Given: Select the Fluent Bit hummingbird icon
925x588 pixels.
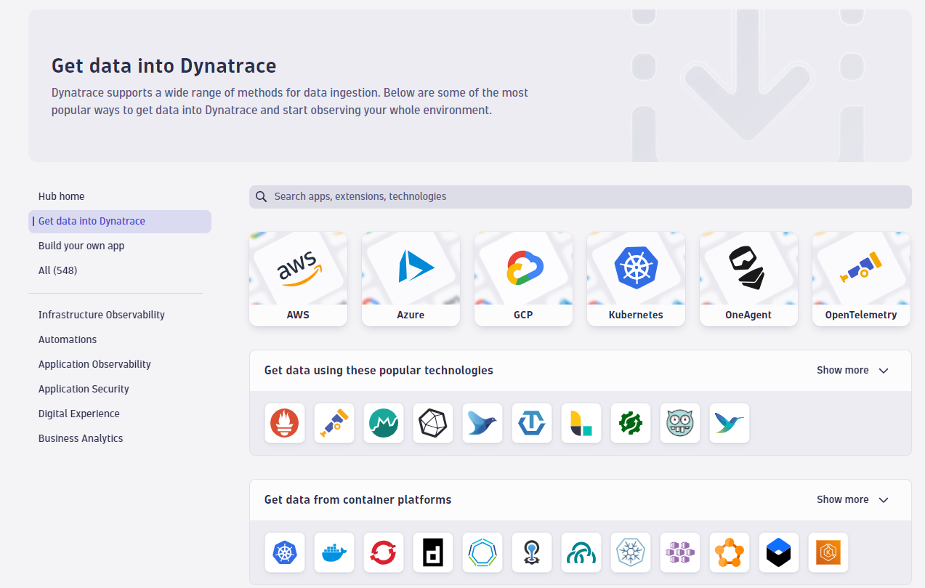Looking at the screenshot, I should (730, 423).
